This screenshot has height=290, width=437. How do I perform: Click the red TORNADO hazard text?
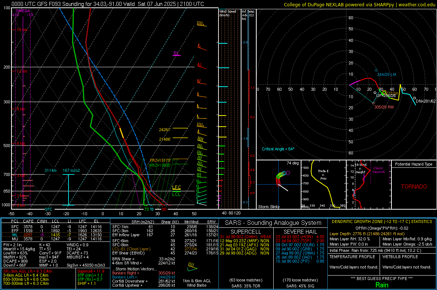[x=414, y=187]
